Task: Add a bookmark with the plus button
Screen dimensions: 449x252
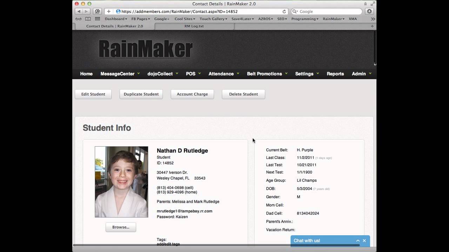Action: (x=109, y=12)
